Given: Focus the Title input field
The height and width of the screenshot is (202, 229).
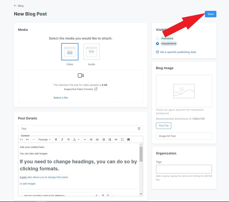Looking at the screenshot, I should (x=81, y=129).
